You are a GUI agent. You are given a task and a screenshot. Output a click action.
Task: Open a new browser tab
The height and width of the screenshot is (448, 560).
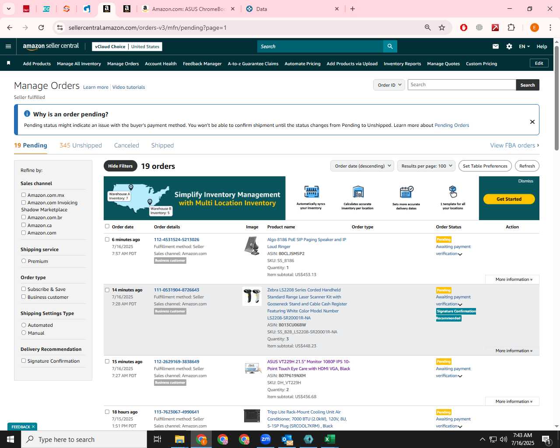353,9
